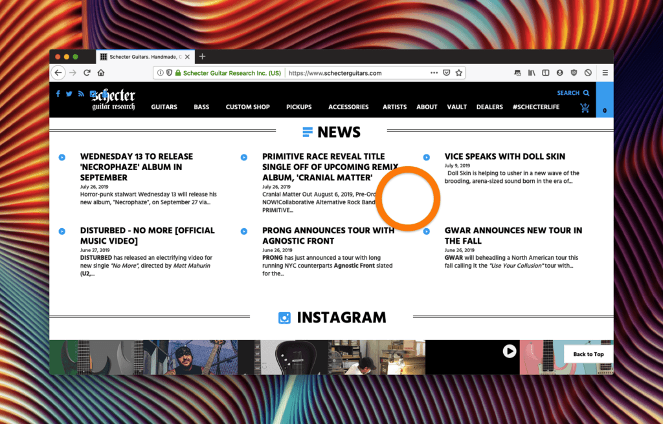Click blue bullet beside Prong headline
Viewport: 663px width, 424px height.
pos(244,231)
